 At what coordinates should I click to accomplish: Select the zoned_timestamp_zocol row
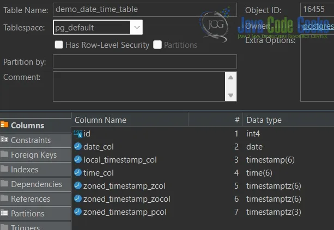203,199
